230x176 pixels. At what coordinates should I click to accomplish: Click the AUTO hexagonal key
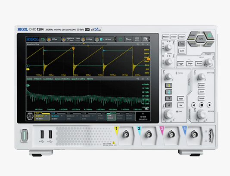(201, 39)
